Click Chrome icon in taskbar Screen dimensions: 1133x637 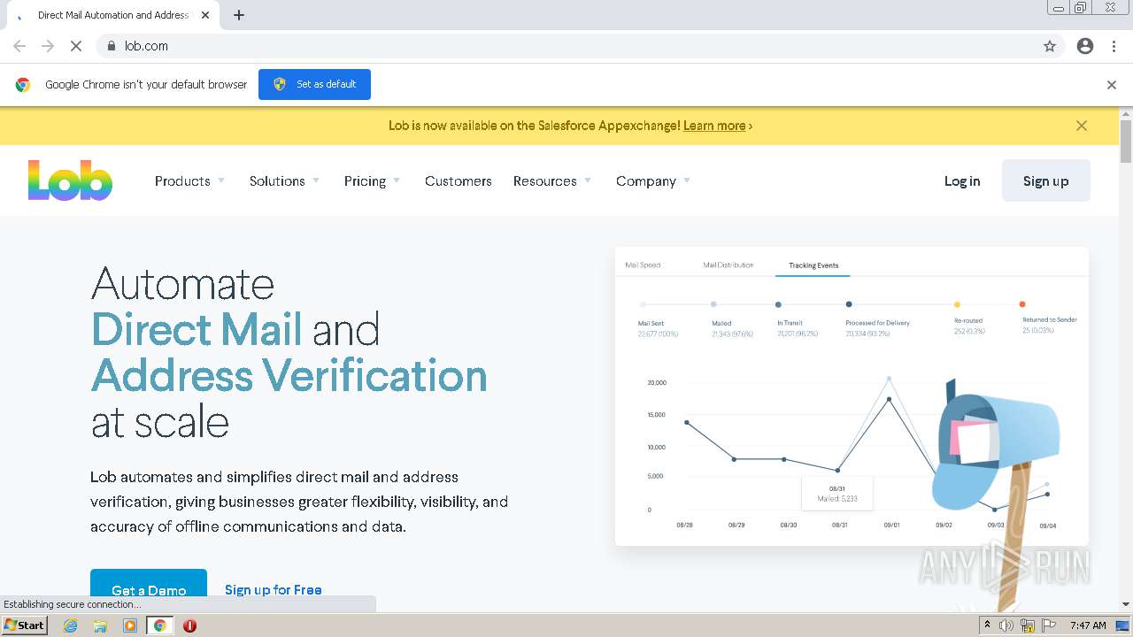[160, 625]
